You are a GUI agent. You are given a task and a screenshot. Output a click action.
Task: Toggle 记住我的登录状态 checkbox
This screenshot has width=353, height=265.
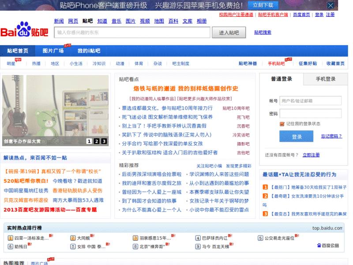click(282, 124)
